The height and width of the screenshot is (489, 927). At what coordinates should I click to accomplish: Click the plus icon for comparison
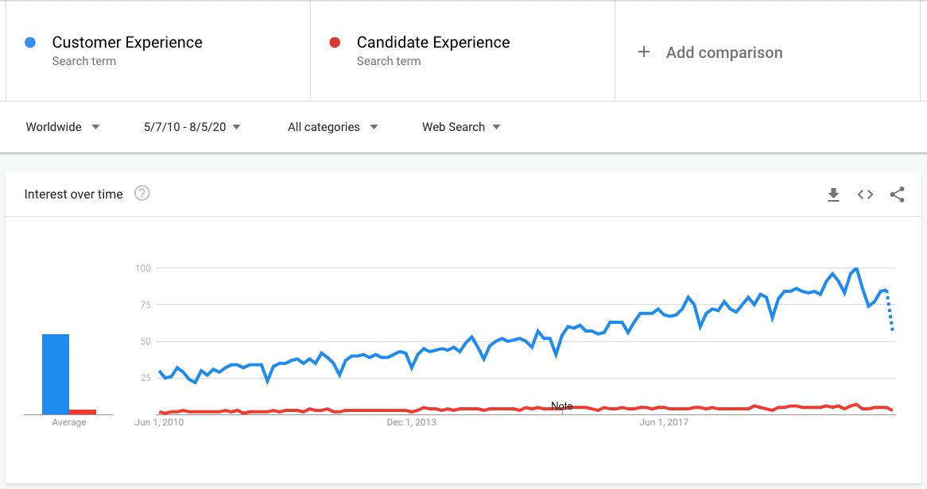644,52
